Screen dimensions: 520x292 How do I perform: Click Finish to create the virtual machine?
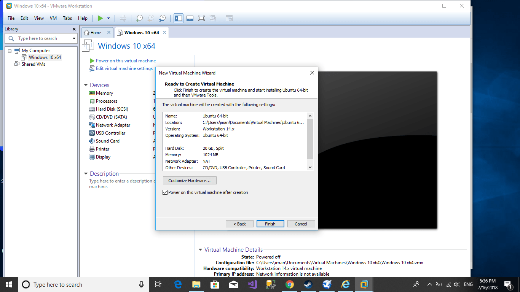pyautogui.click(x=270, y=224)
